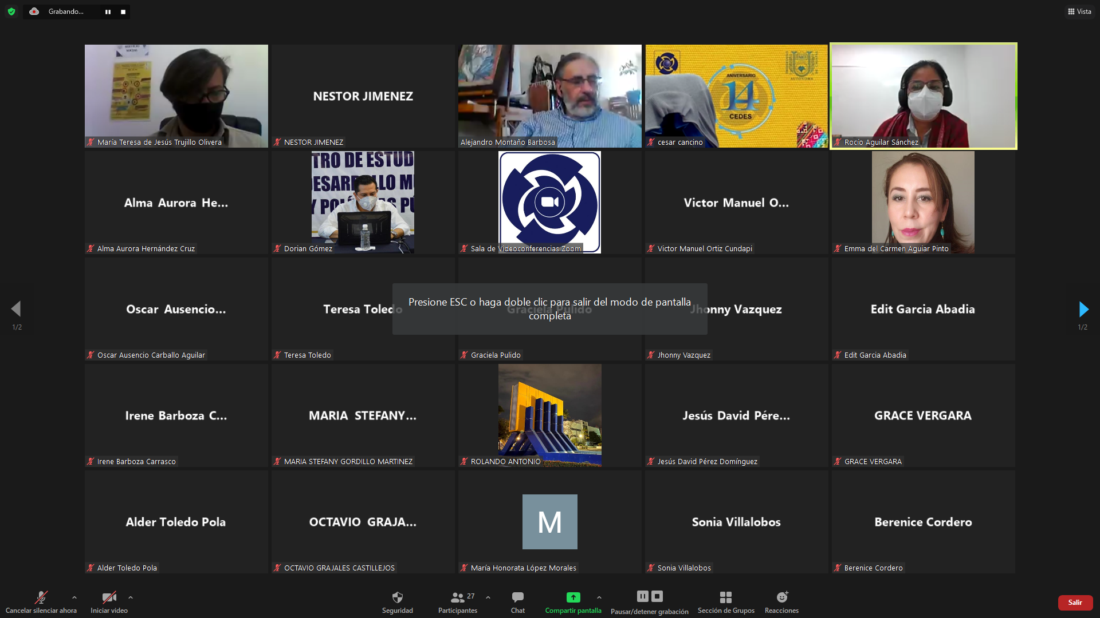Expand video options arrow next to camera

131,597
